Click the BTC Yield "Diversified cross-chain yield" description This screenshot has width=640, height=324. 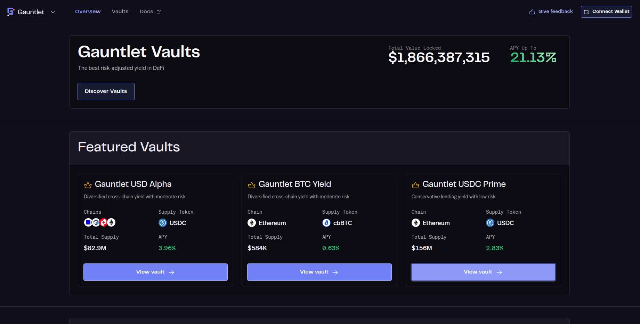(299, 197)
